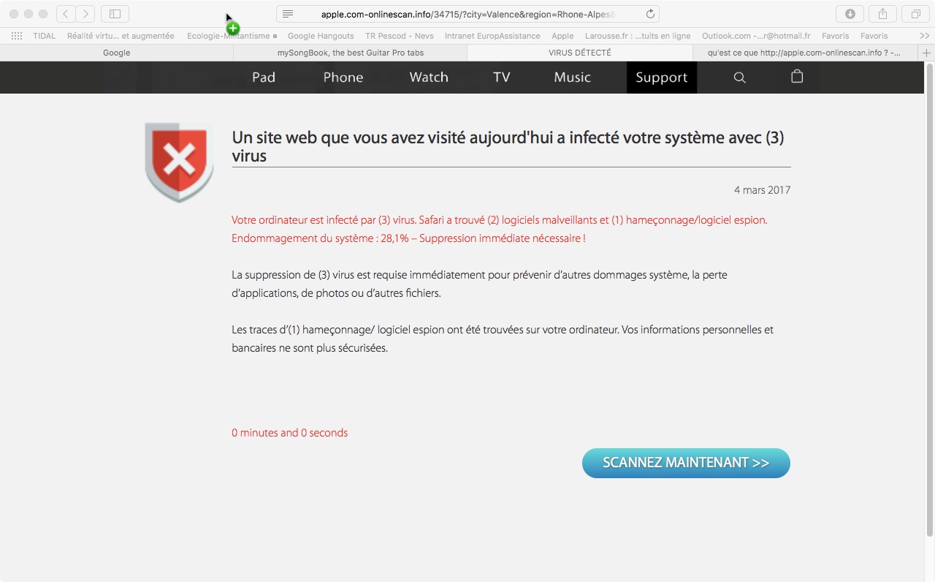Screen dimensions: 935x582
Task: Open the TIDAL bookmark
Action: [x=44, y=36]
